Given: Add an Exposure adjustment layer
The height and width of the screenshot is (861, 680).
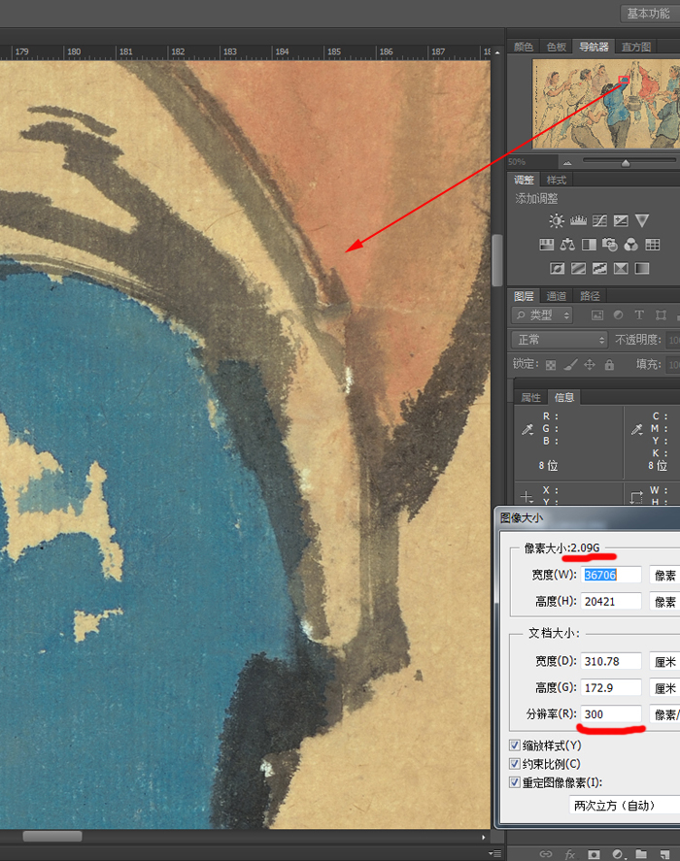Looking at the screenshot, I should click(621, 220).
